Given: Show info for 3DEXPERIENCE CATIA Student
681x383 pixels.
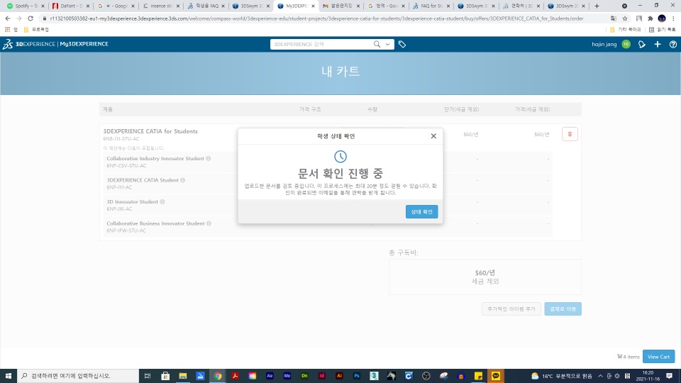Looking at the screenshot, I should [183, 180].
